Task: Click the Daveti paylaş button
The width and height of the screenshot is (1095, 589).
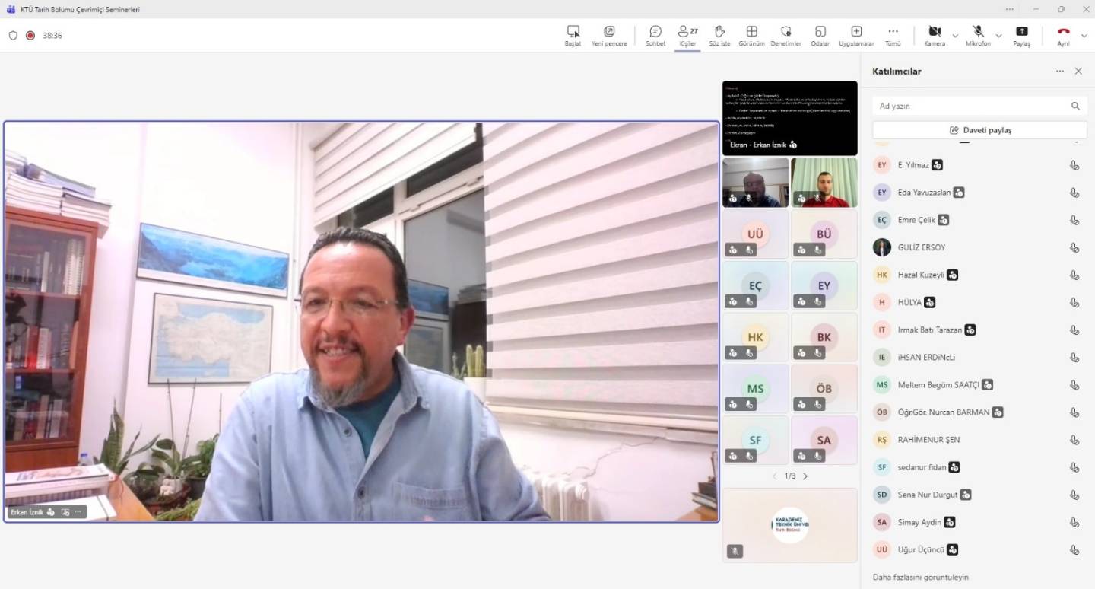Action: coord(979,130)
